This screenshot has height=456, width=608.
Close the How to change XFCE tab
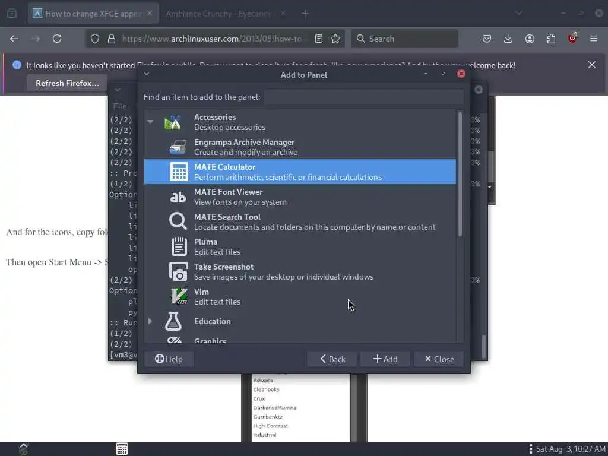(150, 13)
